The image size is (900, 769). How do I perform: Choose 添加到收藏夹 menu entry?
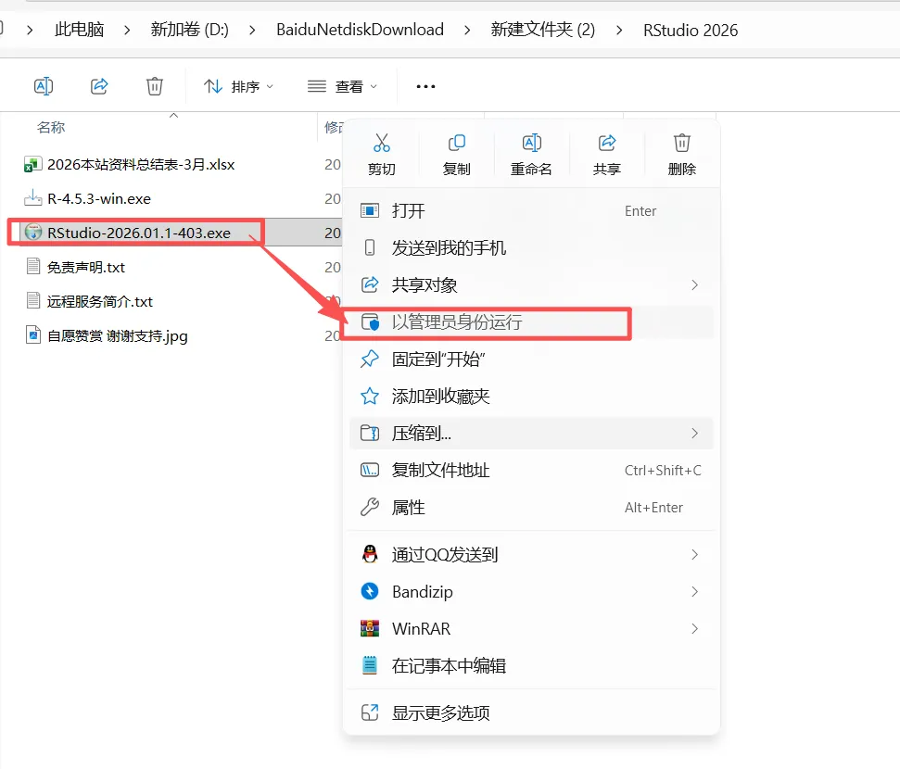(531, 396)
